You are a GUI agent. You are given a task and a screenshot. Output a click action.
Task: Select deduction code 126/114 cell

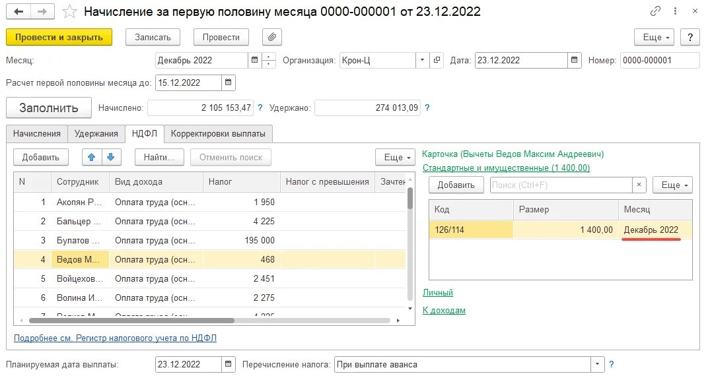(471, 230)
